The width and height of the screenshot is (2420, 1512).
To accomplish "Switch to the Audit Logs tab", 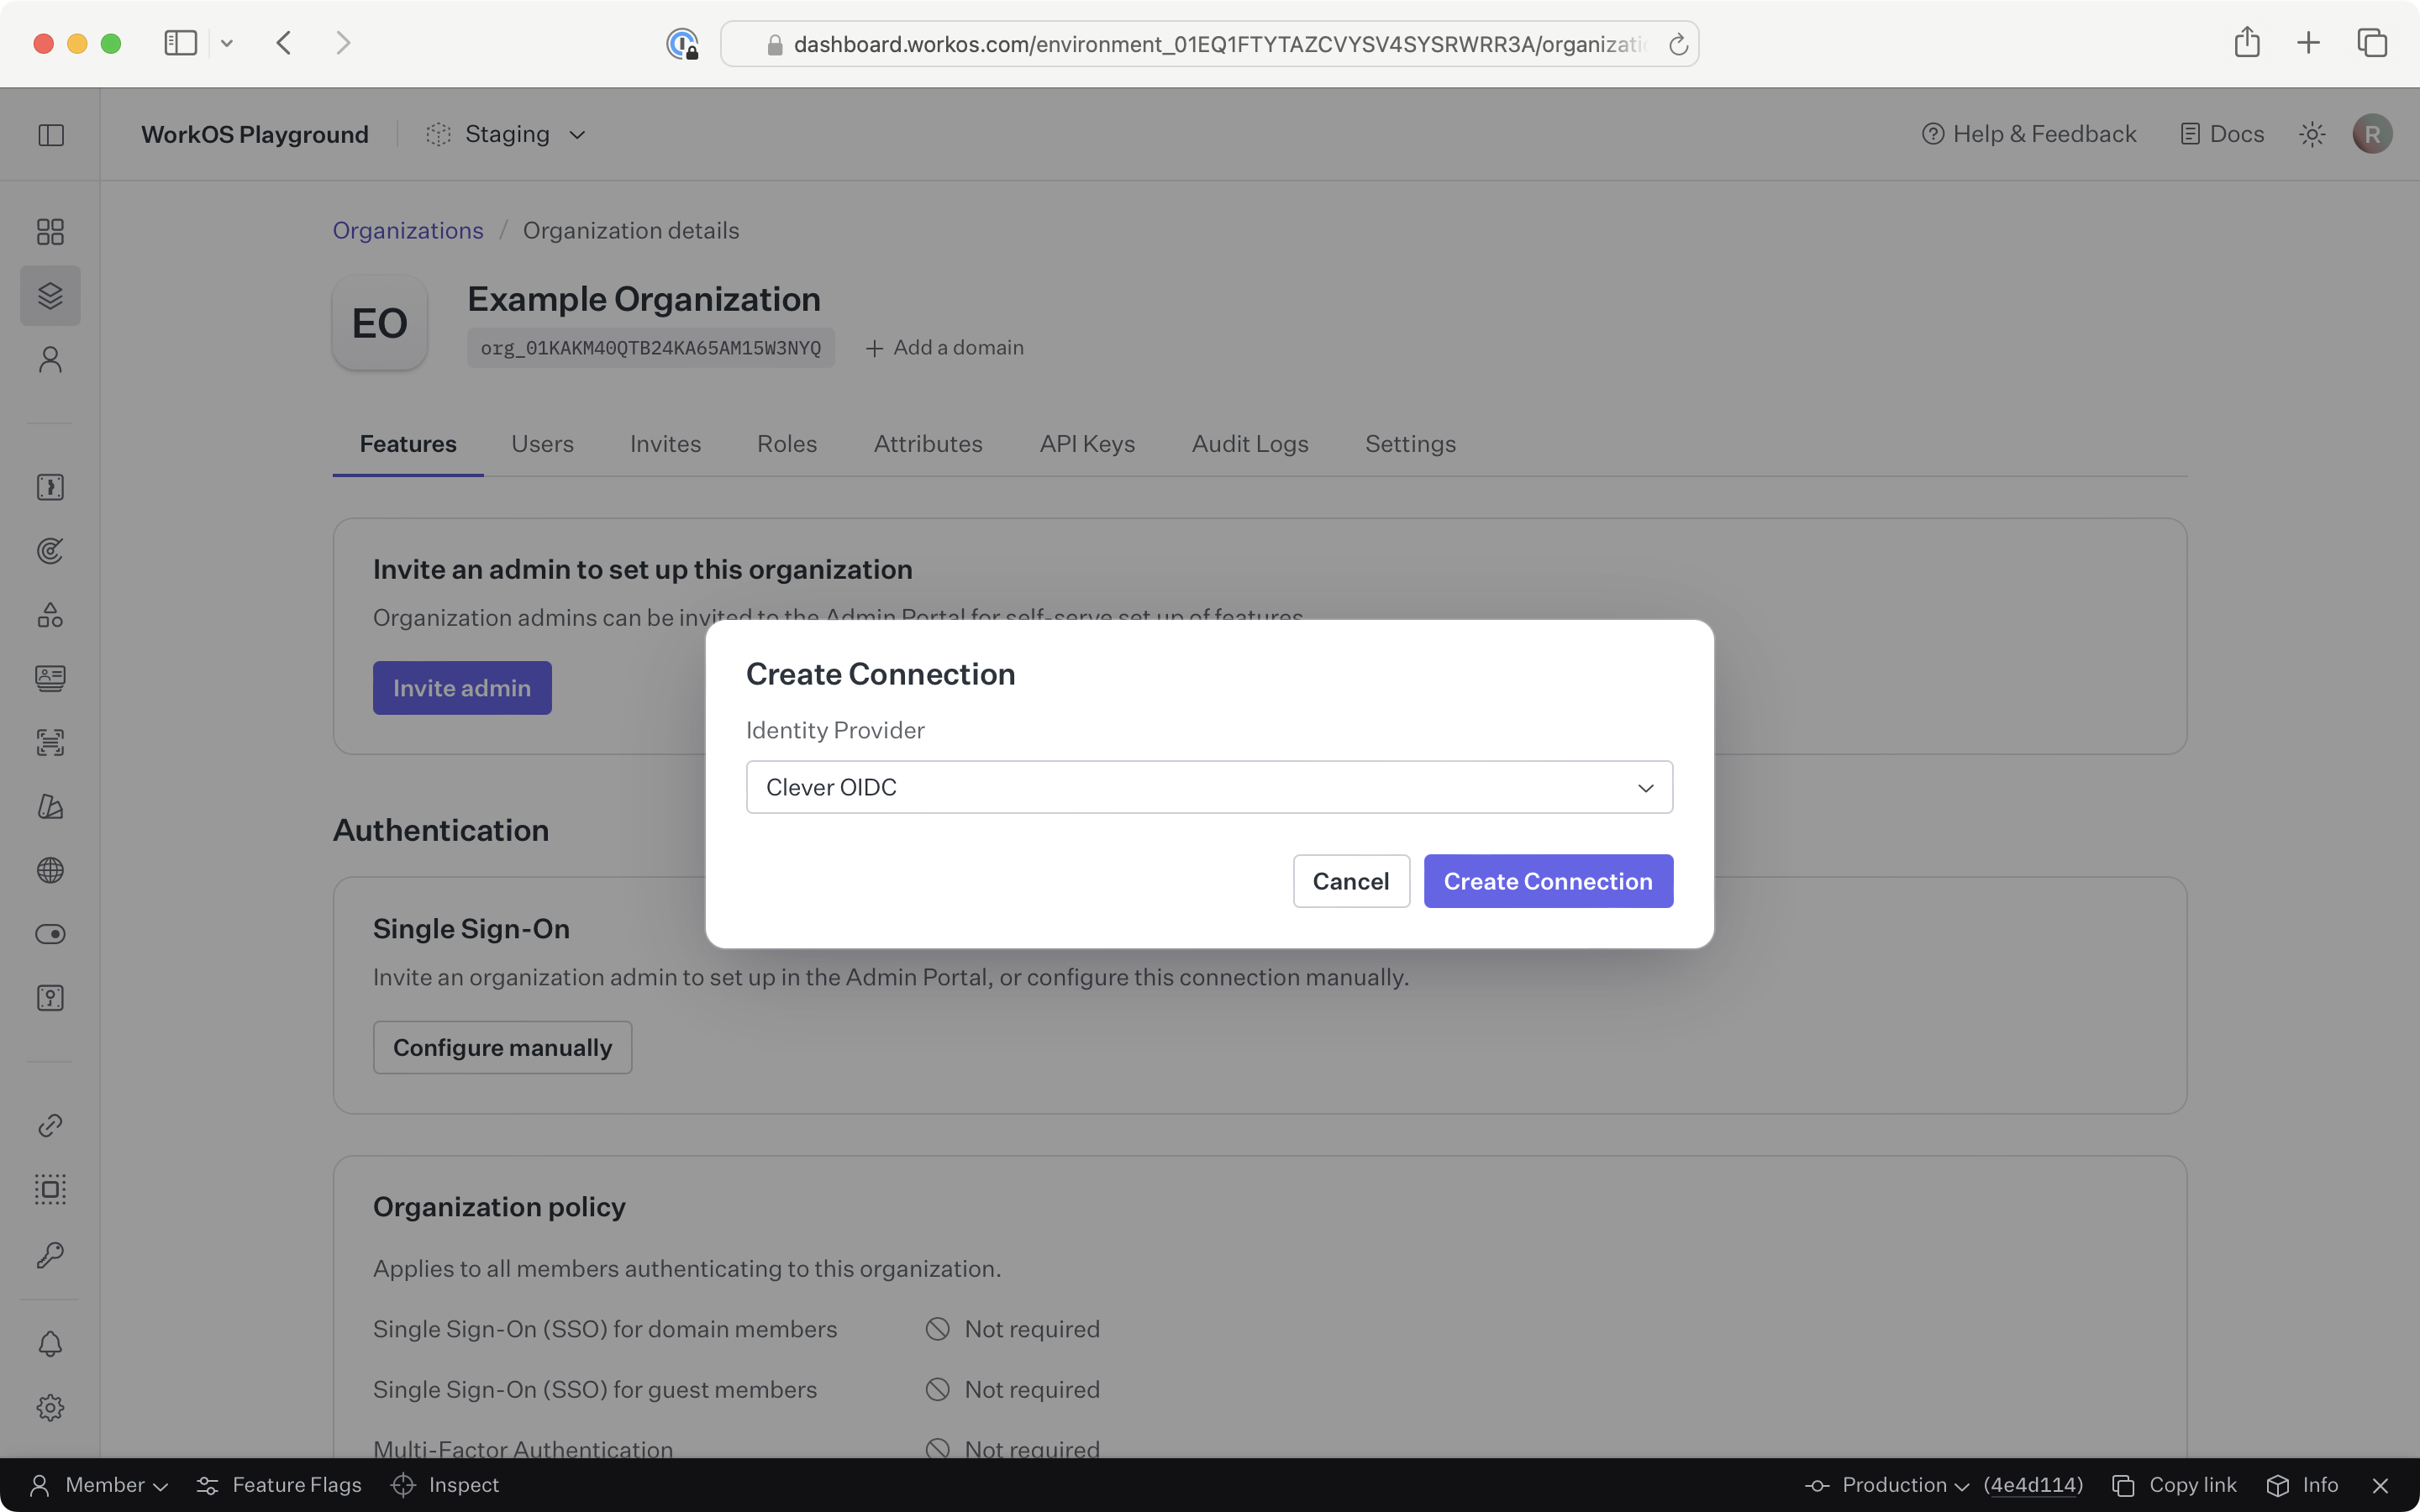I will (1249, 443).
